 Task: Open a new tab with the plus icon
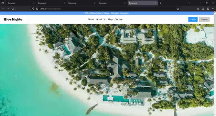point(161,3)
